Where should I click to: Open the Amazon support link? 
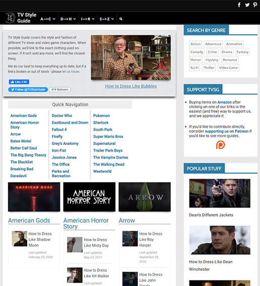tap(224, 102)
